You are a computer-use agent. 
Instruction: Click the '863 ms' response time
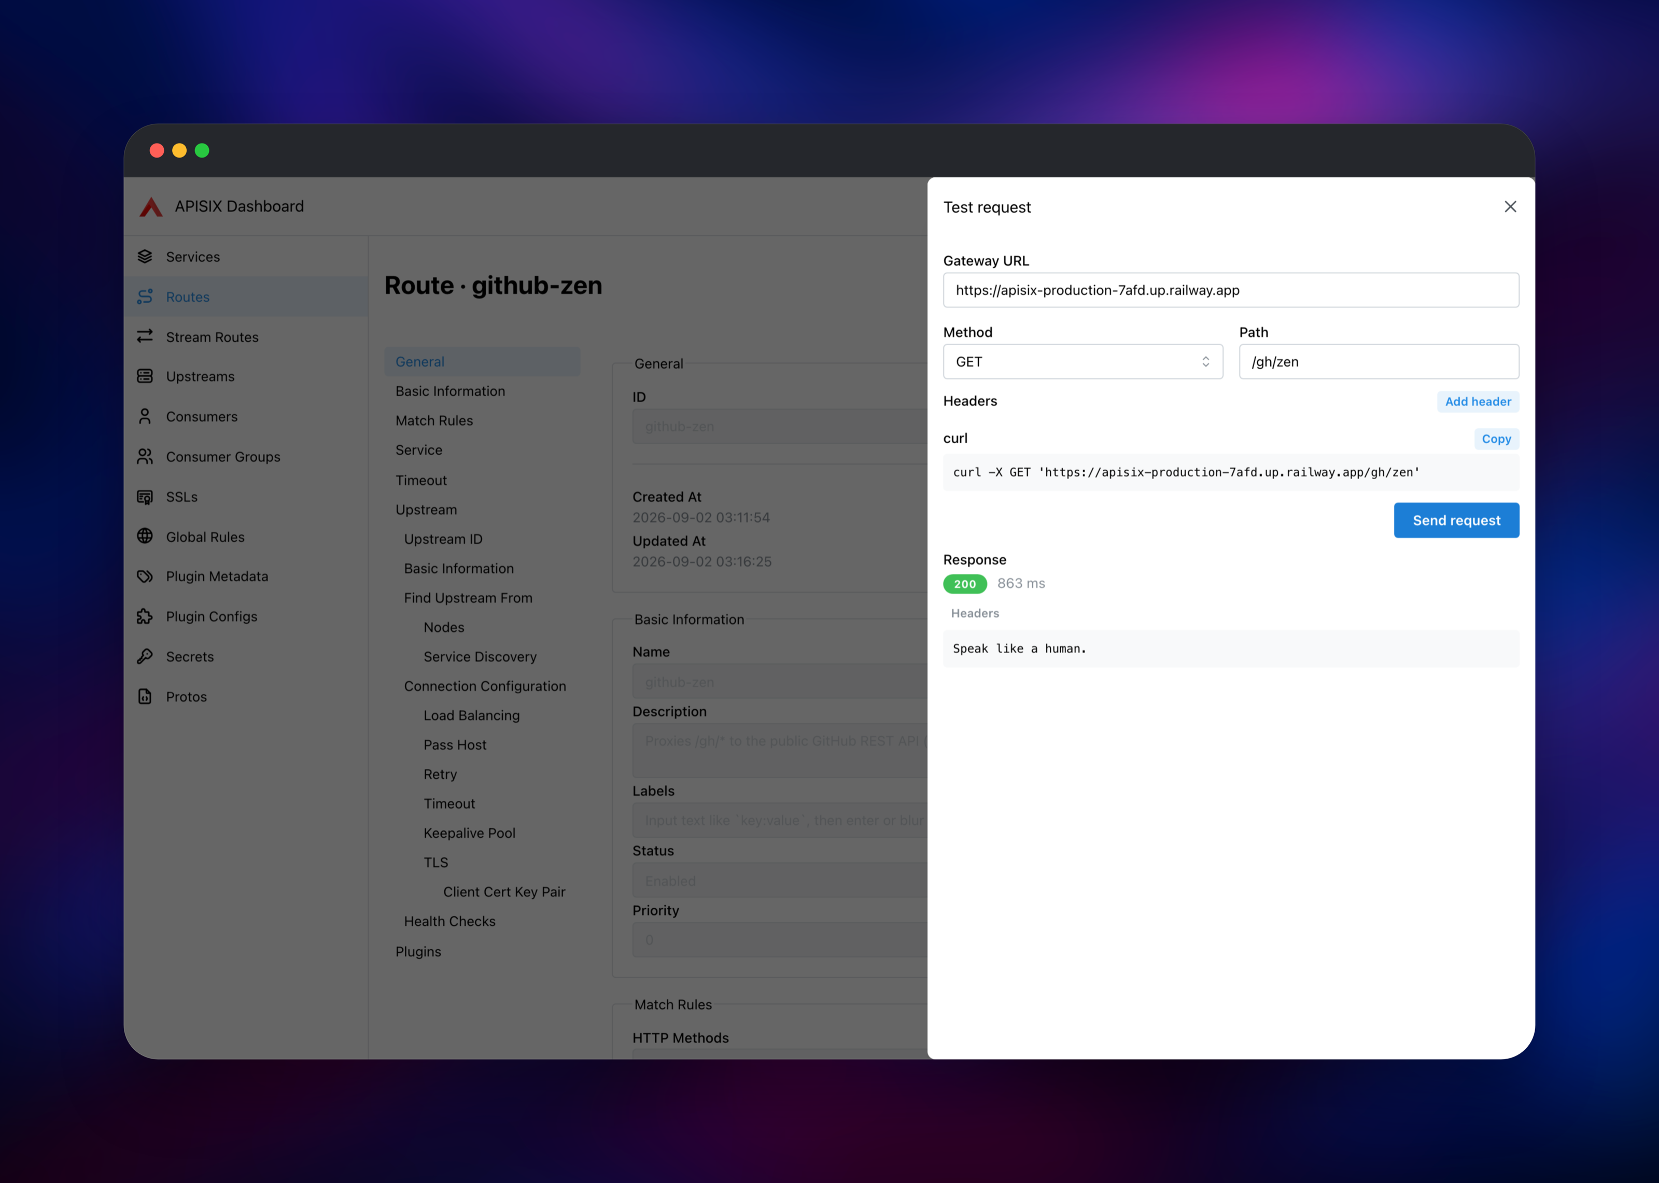click(x=1021, y=584)
